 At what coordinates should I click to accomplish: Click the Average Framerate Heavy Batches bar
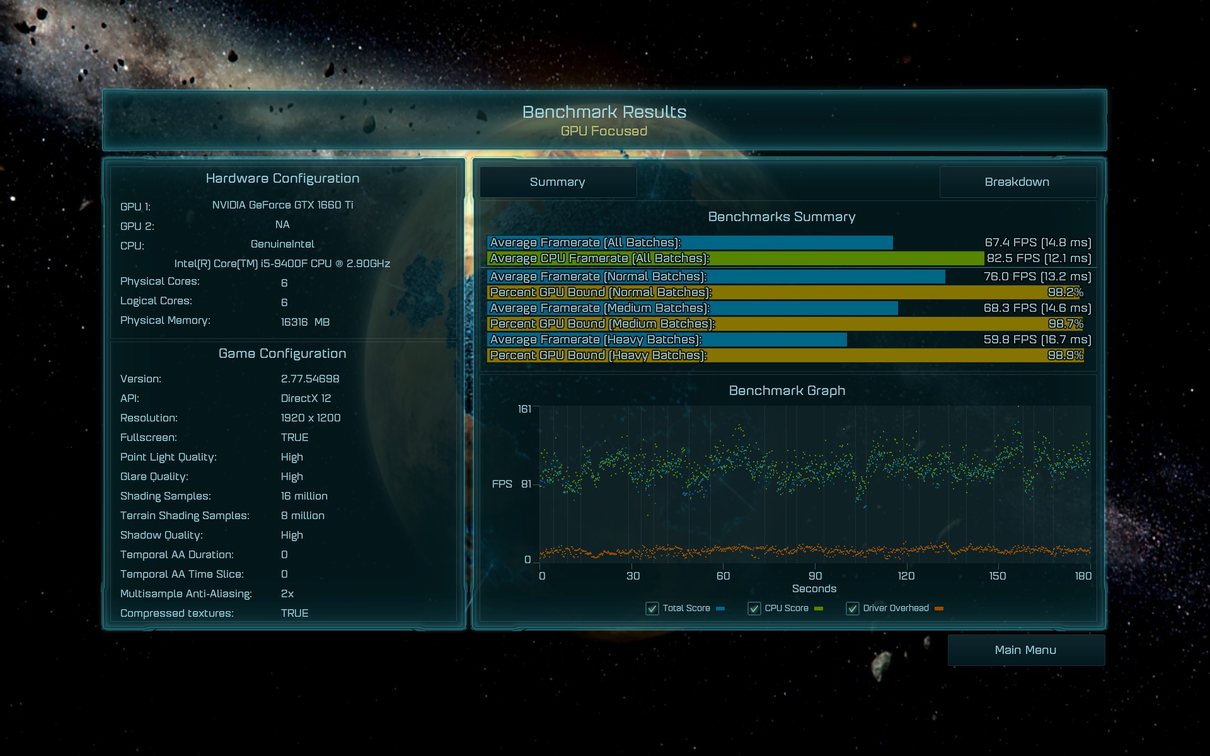click(x=667, y=340)
